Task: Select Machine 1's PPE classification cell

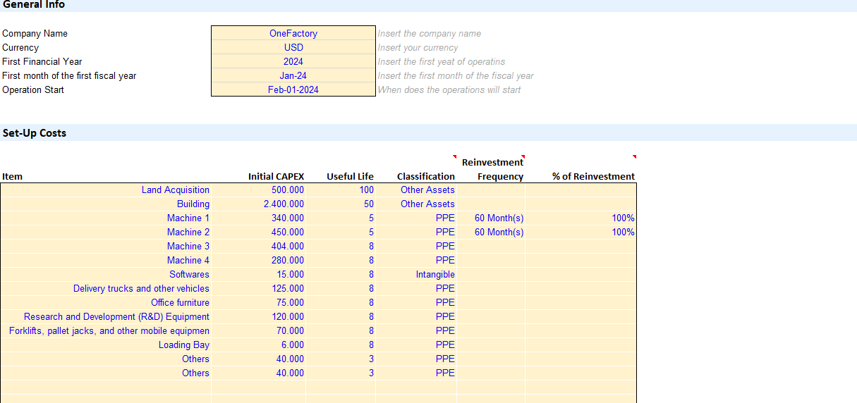Action: 416,218
